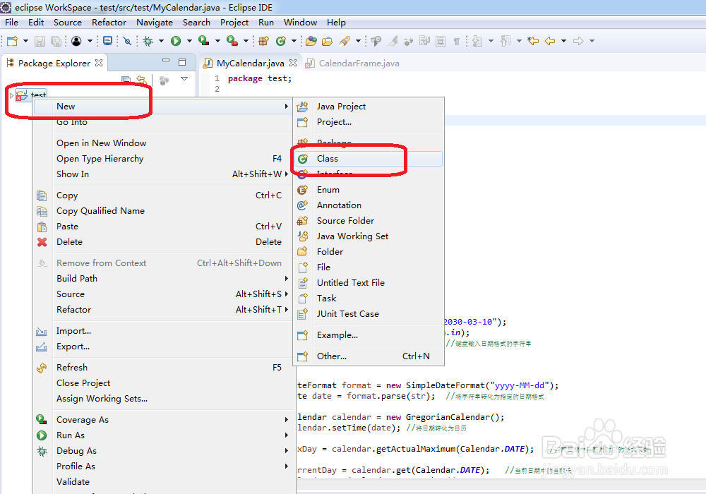The image size is (706, 494).
Task: Toggle Show Whitespace Characters pilcrow button
Action: [457, 41]
